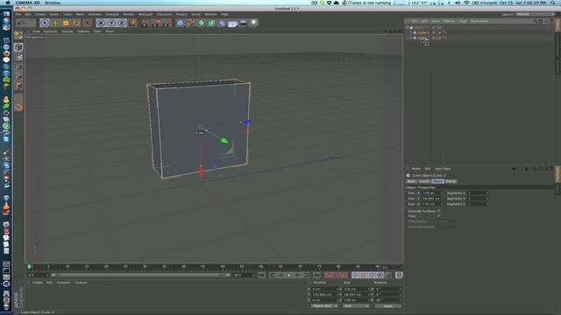The width and height of the screenshot is (561, 315).
Task: Click the red Record Active Objects button
Action: [x=328, y=275]
